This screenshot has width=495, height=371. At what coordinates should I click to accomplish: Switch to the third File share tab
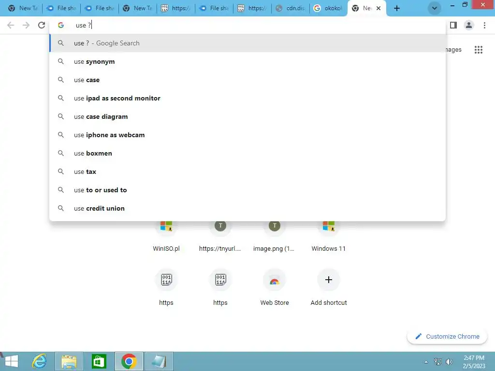pyautogui.click(x=214, y=8)
